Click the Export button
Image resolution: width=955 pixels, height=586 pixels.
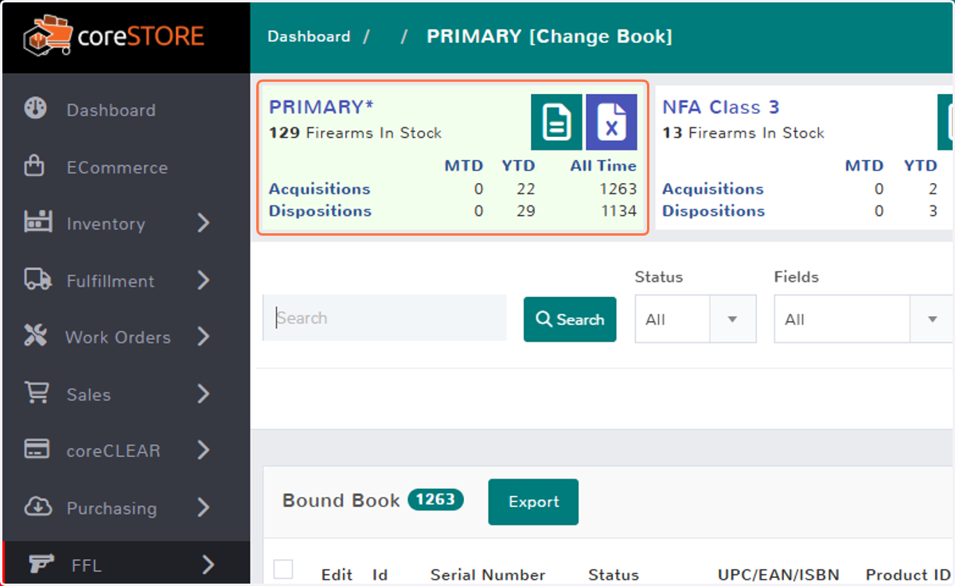point(533,502)
